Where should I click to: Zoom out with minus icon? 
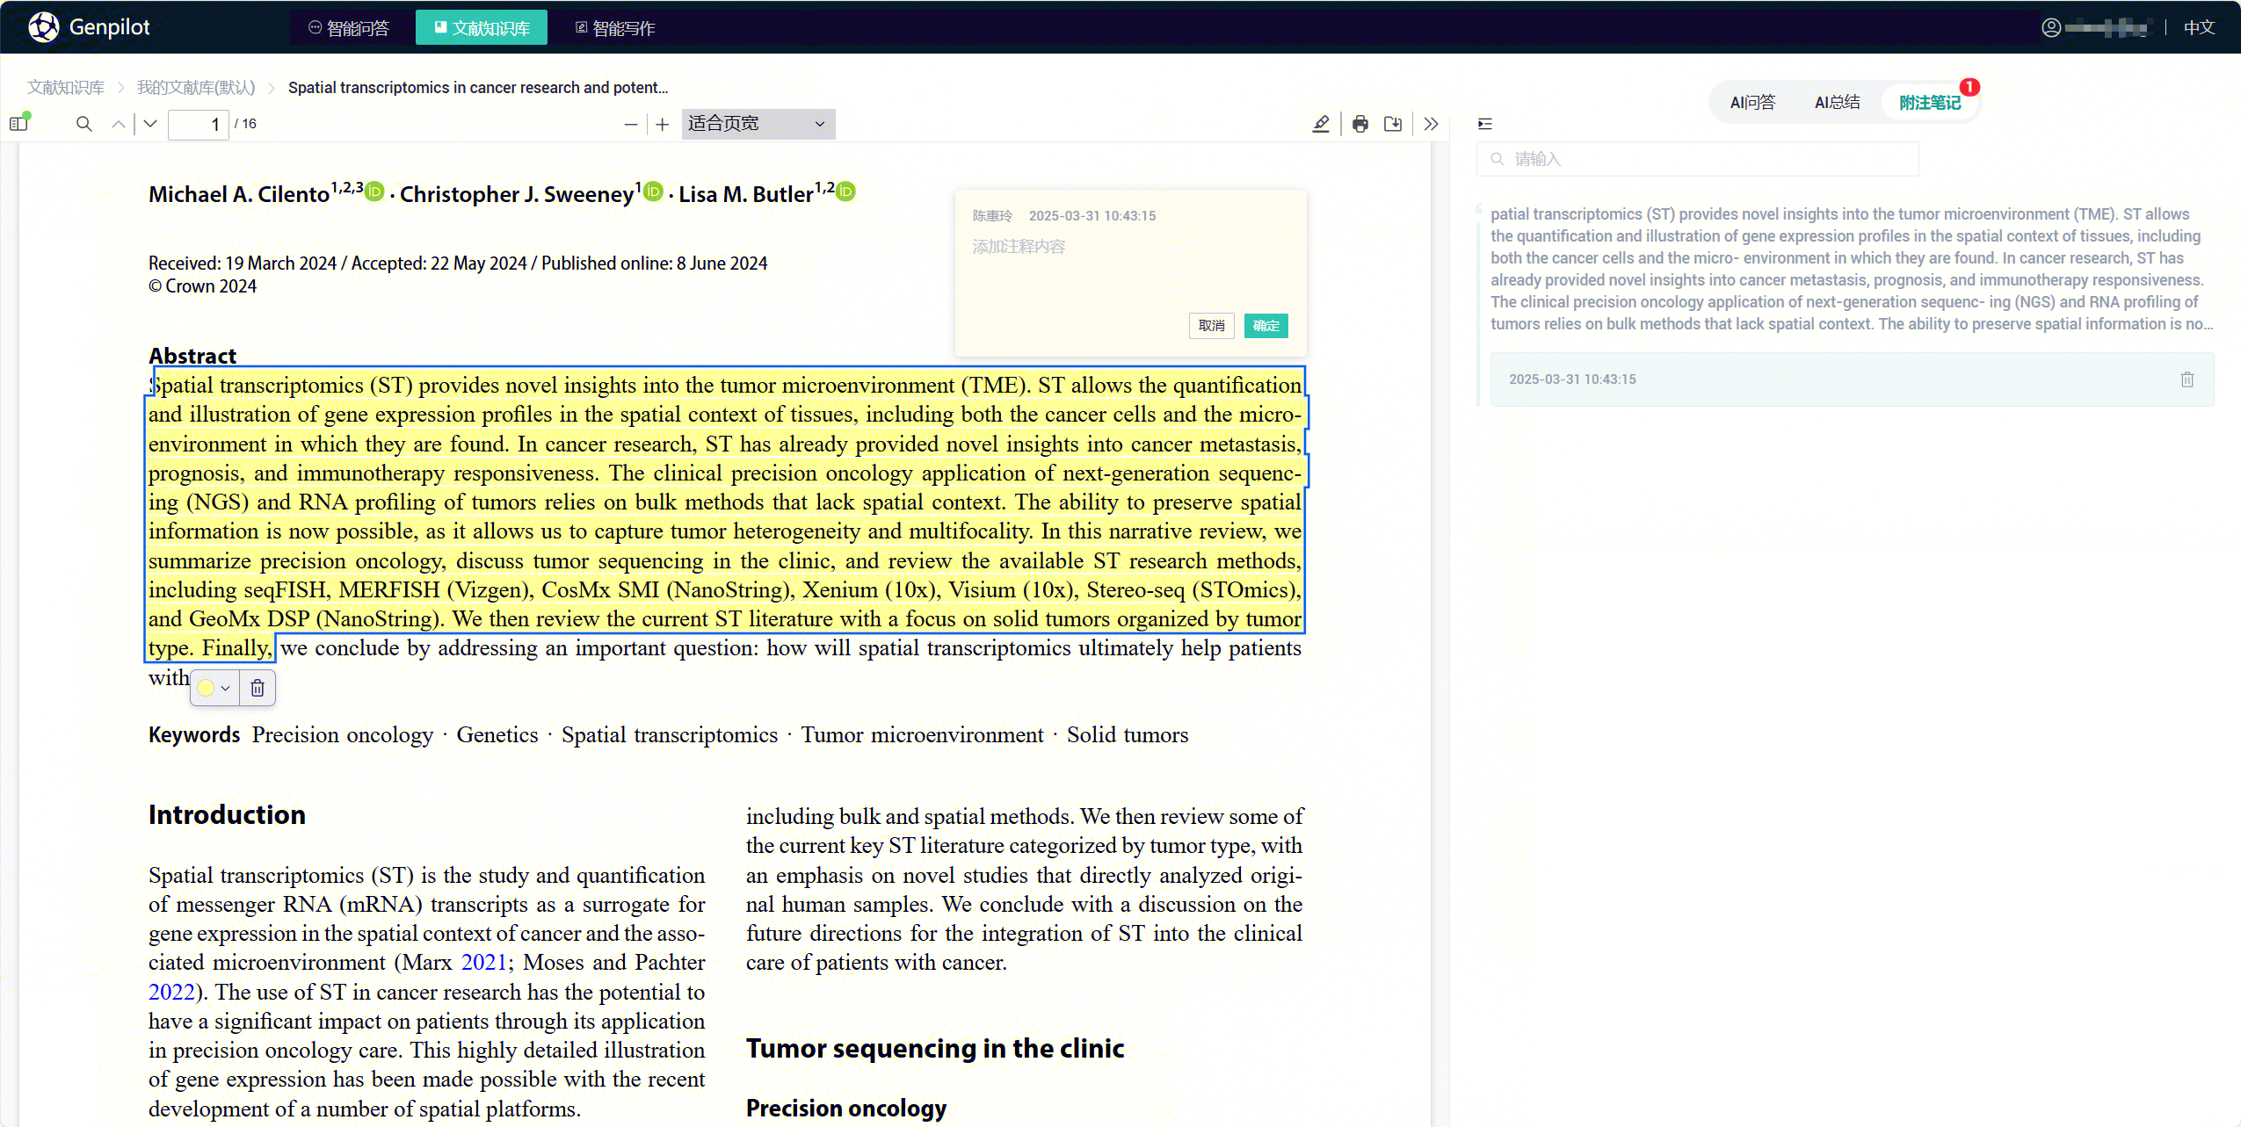click(x=630, y=125)
